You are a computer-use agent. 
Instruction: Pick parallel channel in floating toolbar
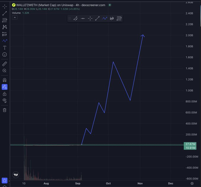[x=75, y=19]
